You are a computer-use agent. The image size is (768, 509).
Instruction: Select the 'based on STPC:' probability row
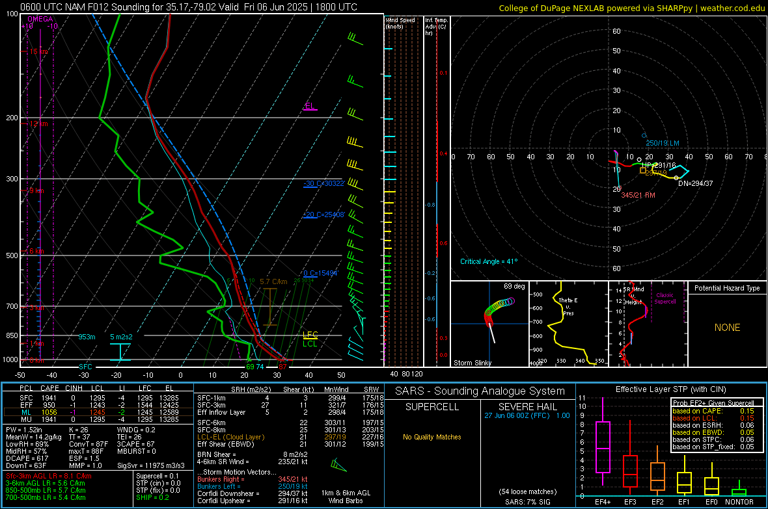(x=713, y=439)
